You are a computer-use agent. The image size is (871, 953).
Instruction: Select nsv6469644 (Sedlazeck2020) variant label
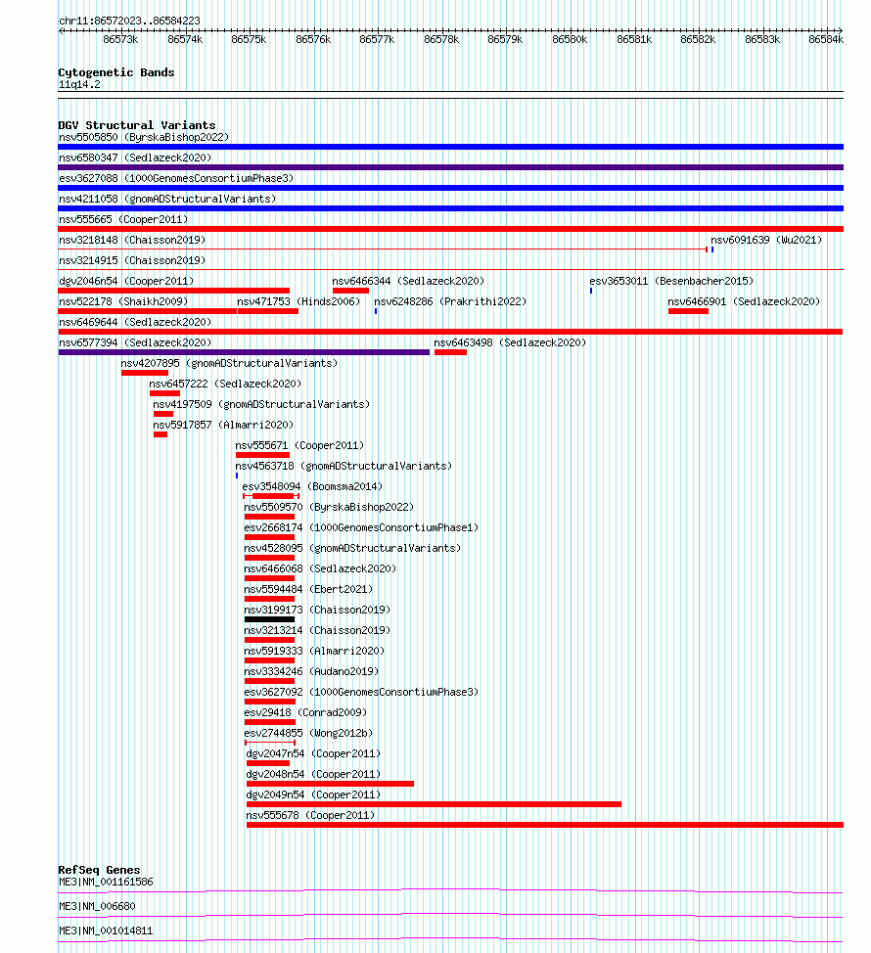tap(135, 323)
